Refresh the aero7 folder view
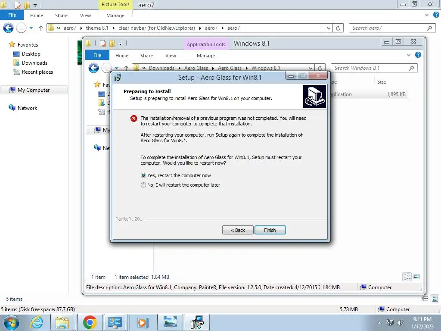This screenshot has height=331, width=441. [338, 28]
